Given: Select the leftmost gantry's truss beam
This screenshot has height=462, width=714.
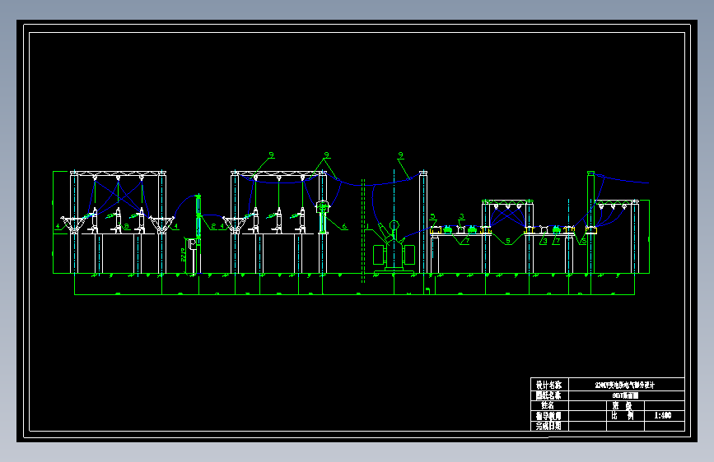Looking at the screenshot, I should point(119,173).
